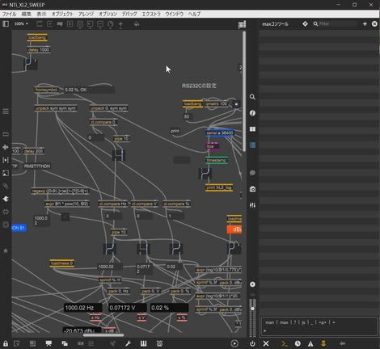Open the piano keyboard icon in bottom toolbar
Viewport: 380px width, 349px height.
click(x=143, y=343)
